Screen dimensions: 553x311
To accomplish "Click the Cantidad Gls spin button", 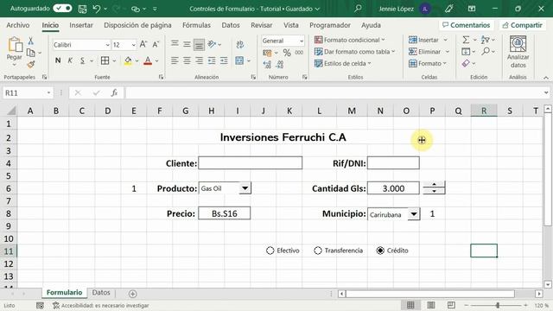I will point(434,187).
